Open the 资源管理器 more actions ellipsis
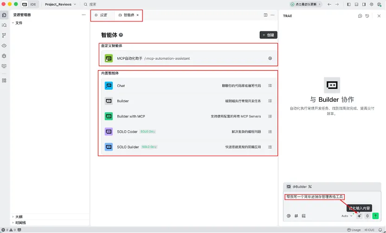This screenshot has width=386, height=233. 84,15
